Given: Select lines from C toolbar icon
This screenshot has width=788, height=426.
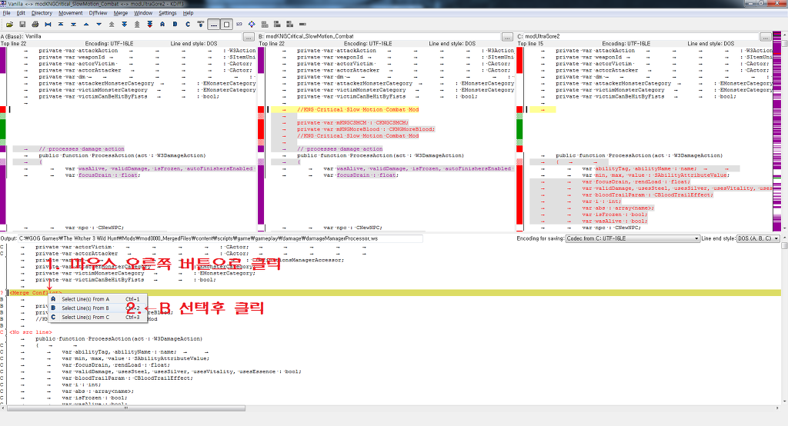Looking at the screenshot, I should click(189, 25).
